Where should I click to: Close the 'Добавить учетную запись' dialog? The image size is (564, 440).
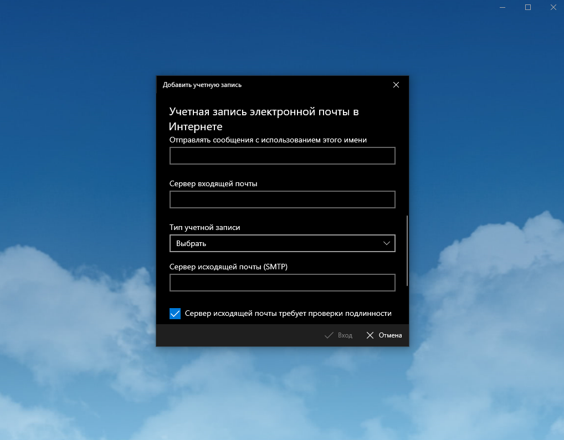(x=396, y=85)
